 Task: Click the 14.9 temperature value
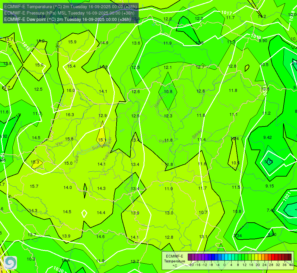point(104,43)
